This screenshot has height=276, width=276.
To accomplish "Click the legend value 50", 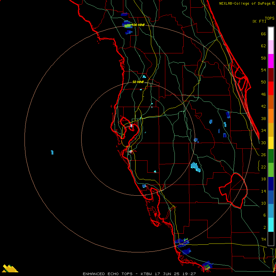I will click(x=263, y=82).
